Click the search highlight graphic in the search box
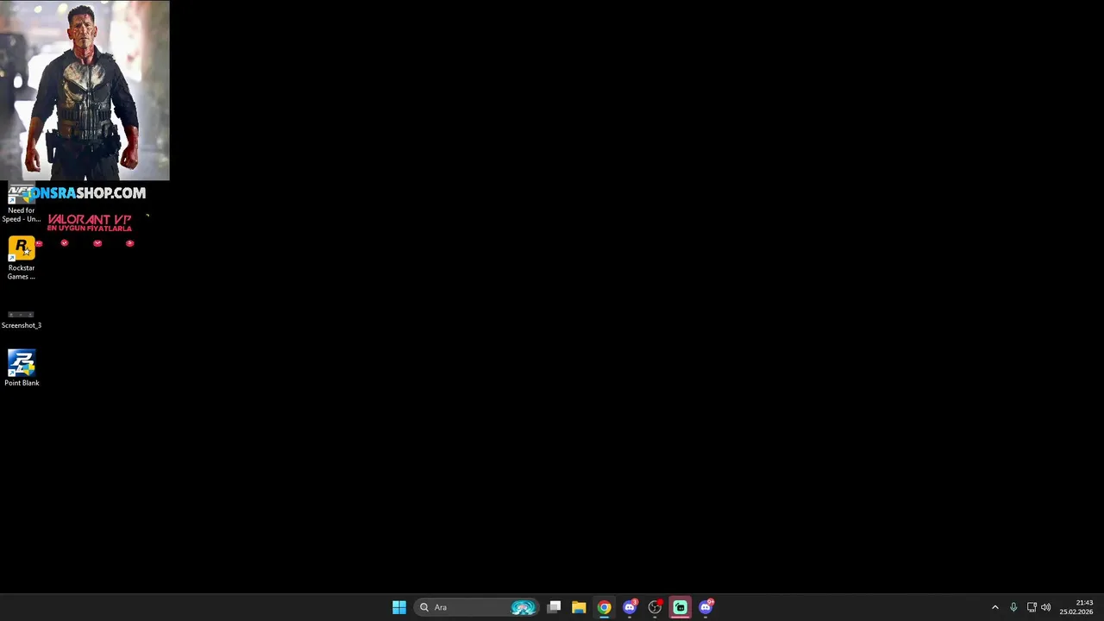 coord(523,607)
